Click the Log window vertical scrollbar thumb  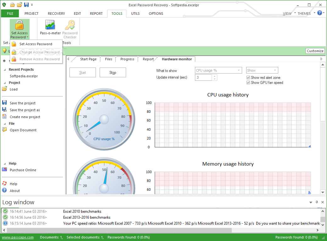coord(323,219)
